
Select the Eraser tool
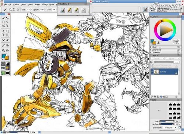coord(7,40)
